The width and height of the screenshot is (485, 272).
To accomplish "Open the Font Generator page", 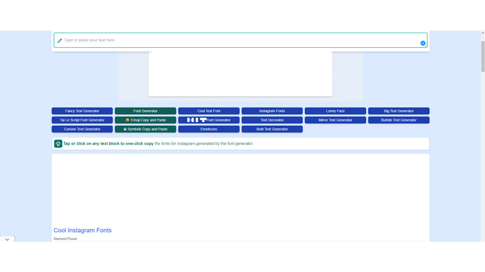I will pyautogui.click(x=145, y=111).
